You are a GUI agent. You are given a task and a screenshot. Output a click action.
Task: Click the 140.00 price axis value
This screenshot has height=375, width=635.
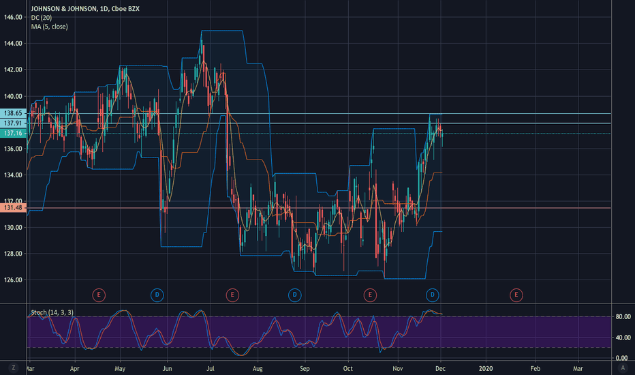(x=13, y=97)
